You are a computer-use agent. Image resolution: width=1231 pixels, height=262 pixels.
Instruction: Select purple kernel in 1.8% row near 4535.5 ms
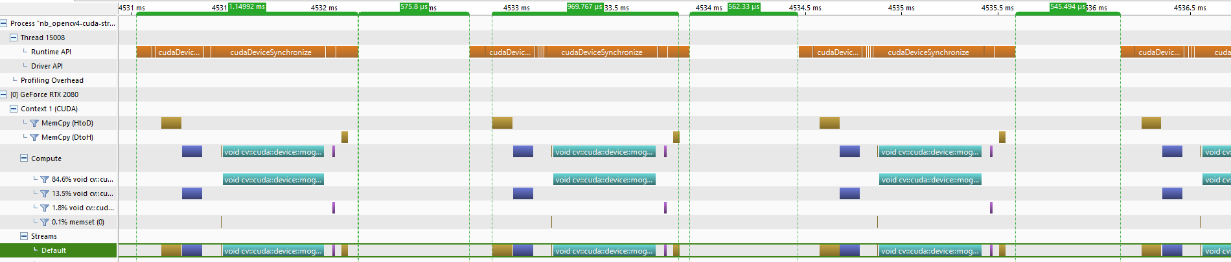pyautogui.click(x=991, y=208)
